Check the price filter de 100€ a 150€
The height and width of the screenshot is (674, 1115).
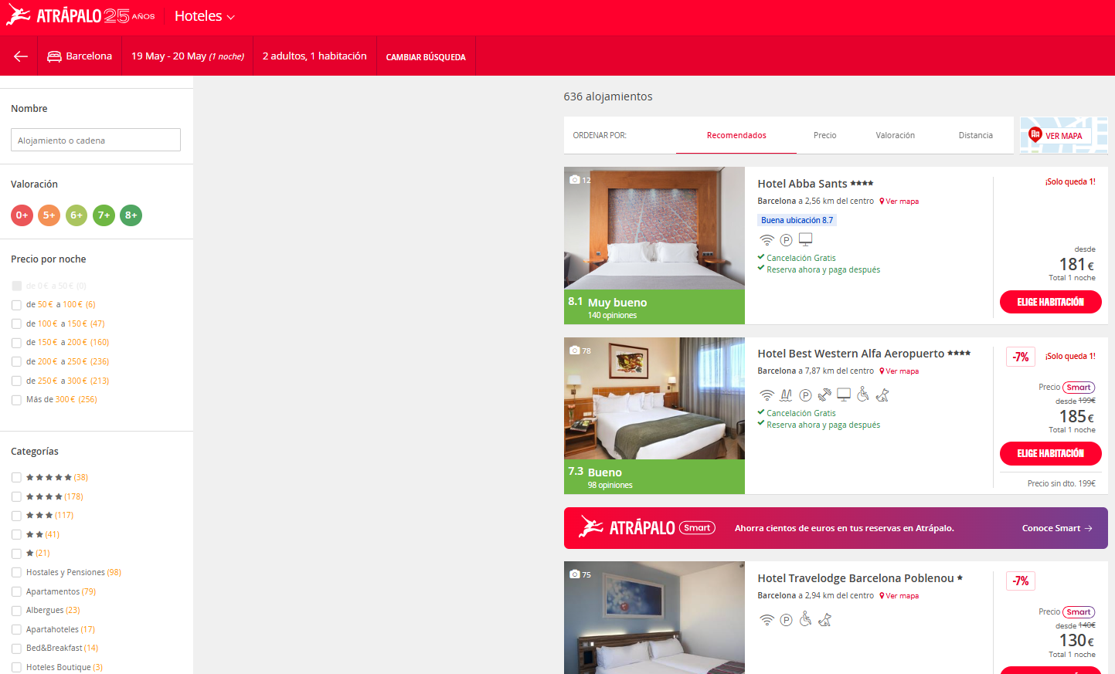tap(16, 324)
